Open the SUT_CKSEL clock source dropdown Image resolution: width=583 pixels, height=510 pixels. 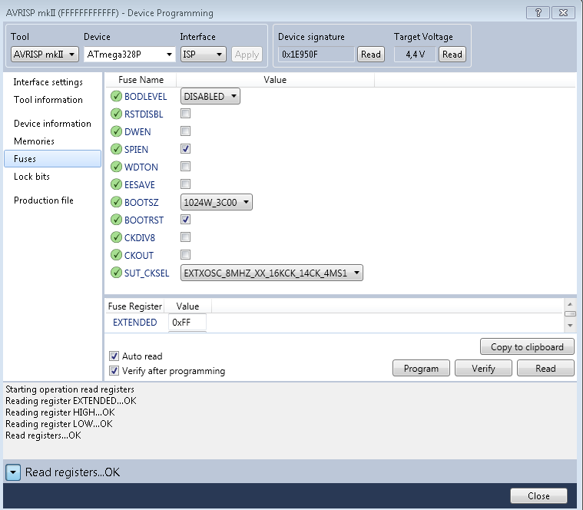272,273
